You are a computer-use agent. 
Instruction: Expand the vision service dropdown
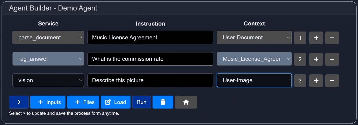48,80
